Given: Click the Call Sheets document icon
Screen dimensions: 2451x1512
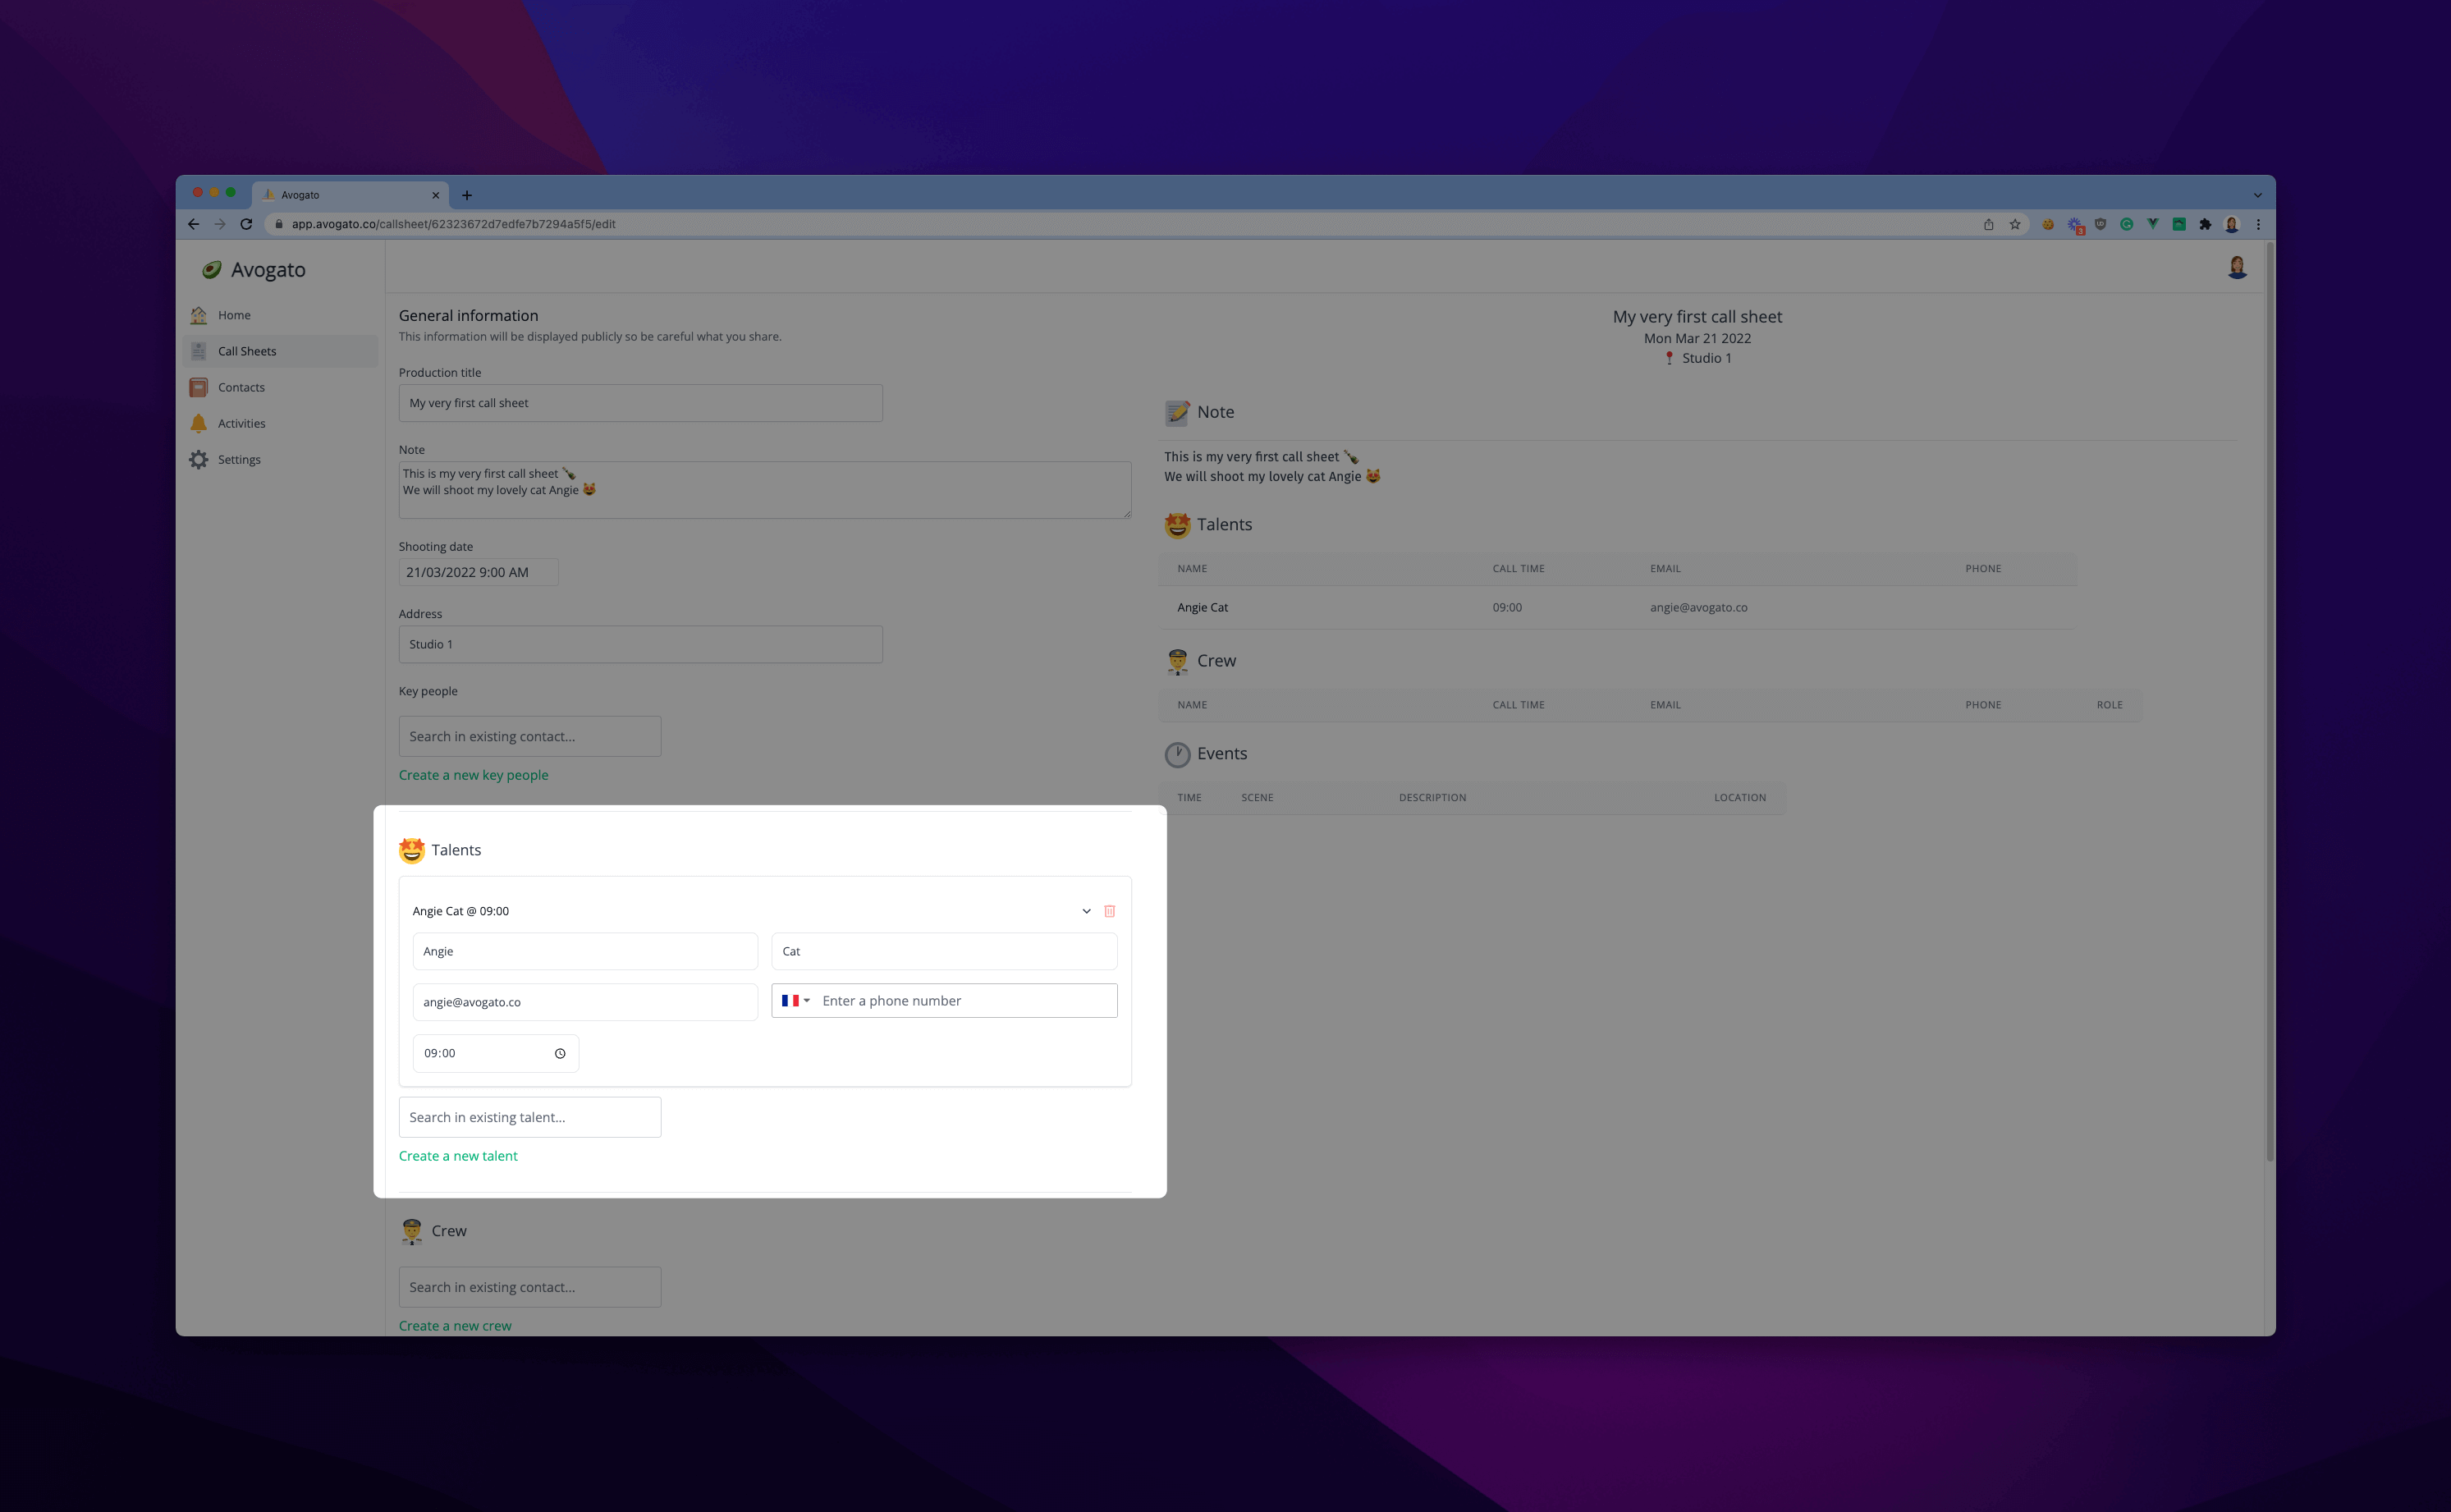Looking at the screenshot, I should click(x=199, y=351).
